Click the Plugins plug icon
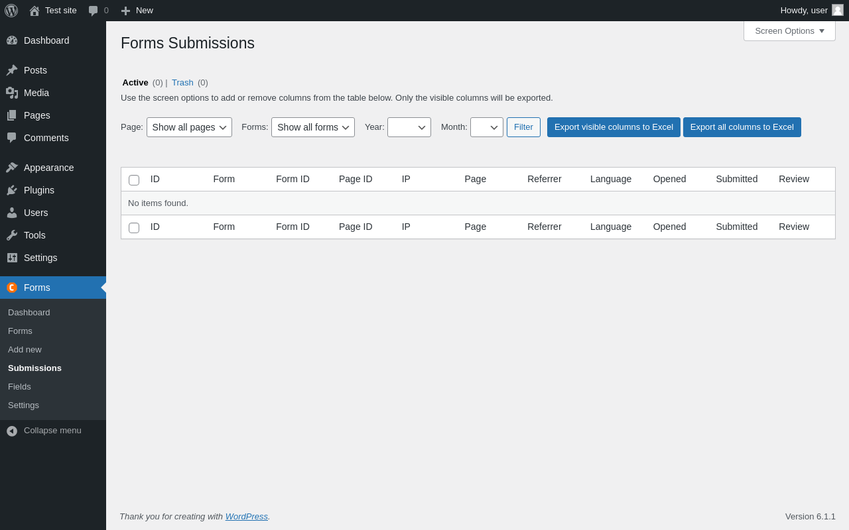The height and width of the screenshot is (530, 849). [12, 190]
